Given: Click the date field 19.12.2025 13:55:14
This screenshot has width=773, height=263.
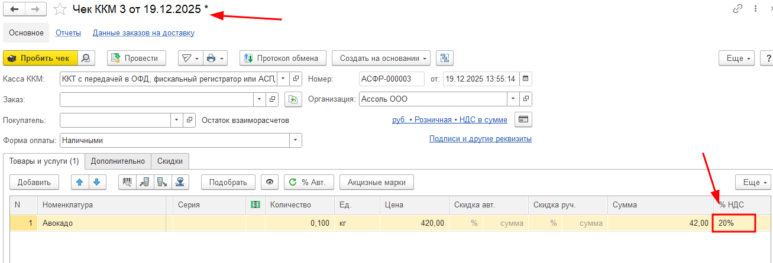Looking at the screenshot, I should click(481, 78).
